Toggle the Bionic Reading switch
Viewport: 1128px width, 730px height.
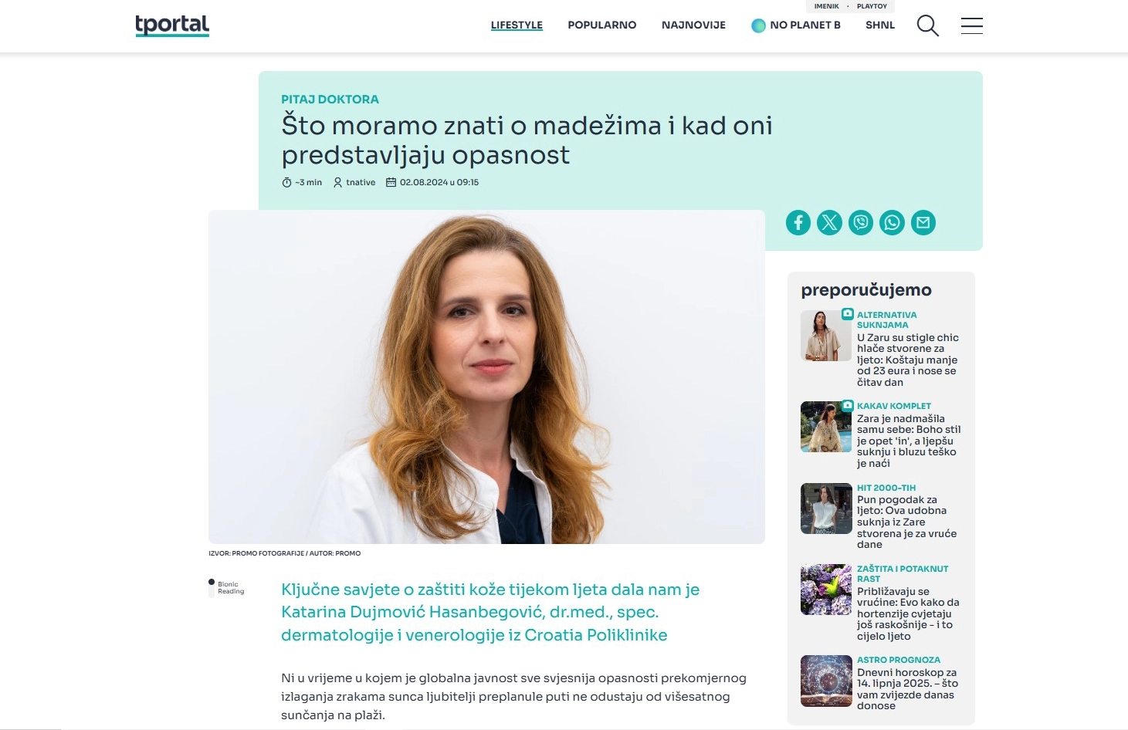[x=212, y=588]
